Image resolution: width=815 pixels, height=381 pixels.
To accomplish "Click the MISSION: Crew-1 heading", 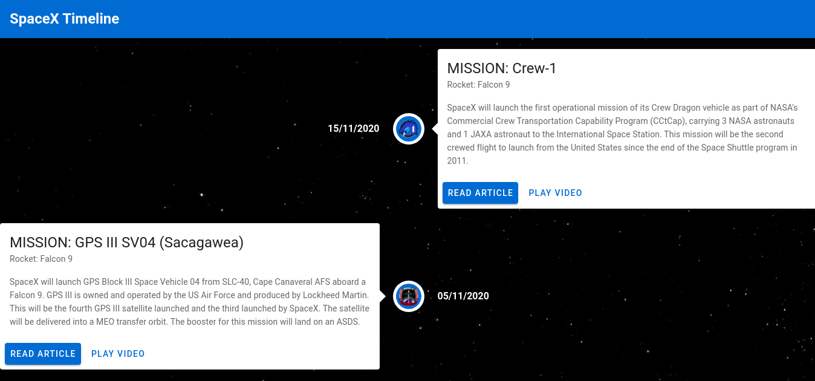I will pos(502,68).
